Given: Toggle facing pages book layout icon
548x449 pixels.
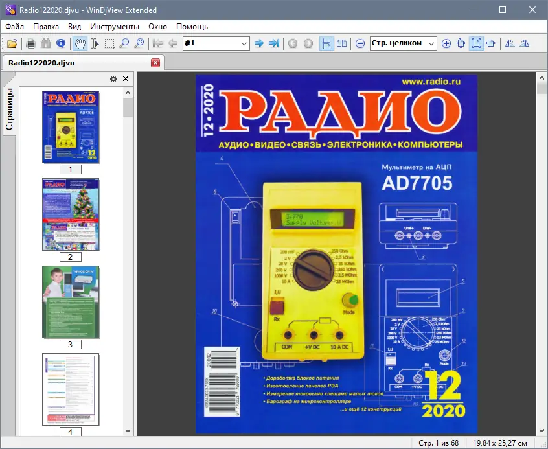Looking at the screenshot, I should (342, 43).
